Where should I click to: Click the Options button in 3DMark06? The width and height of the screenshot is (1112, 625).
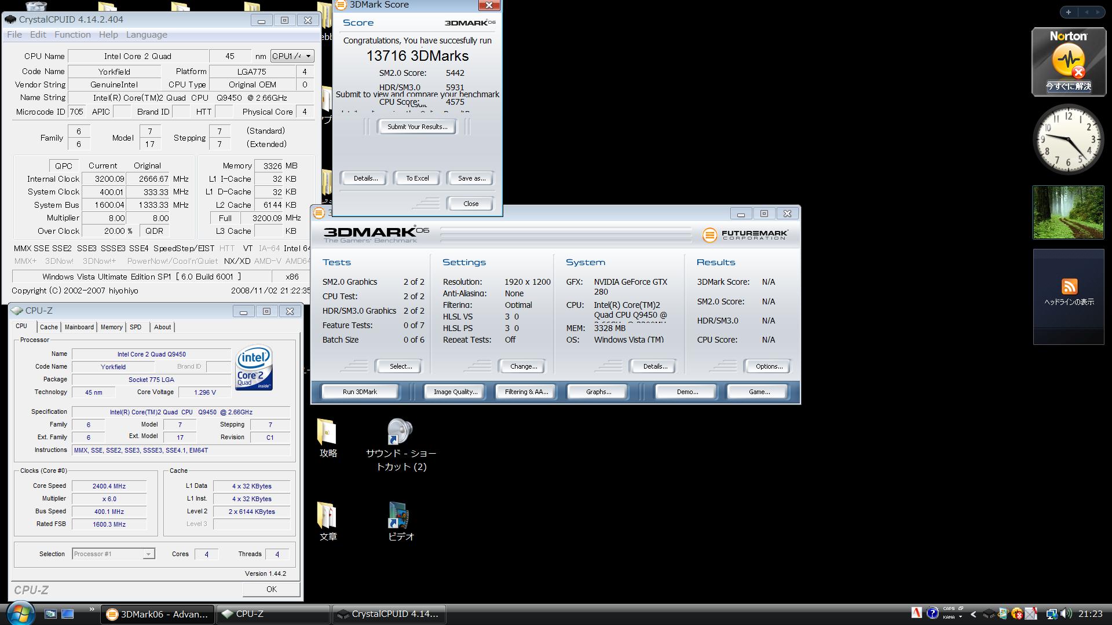[769, 366]
